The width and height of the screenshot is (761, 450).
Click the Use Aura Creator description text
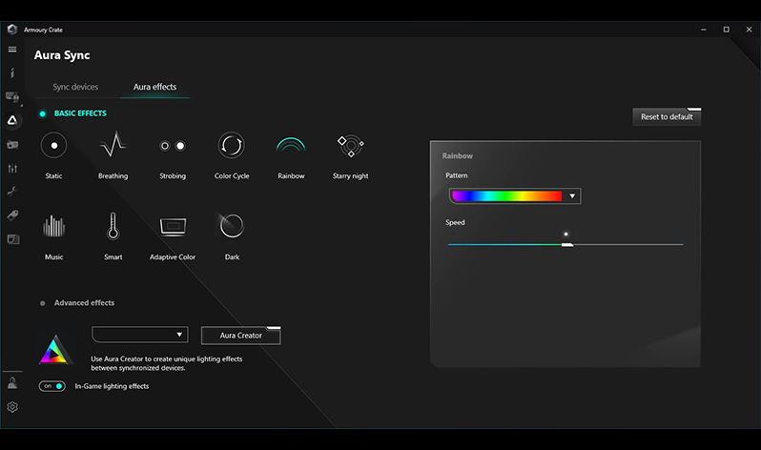click(x=167, y=363)
